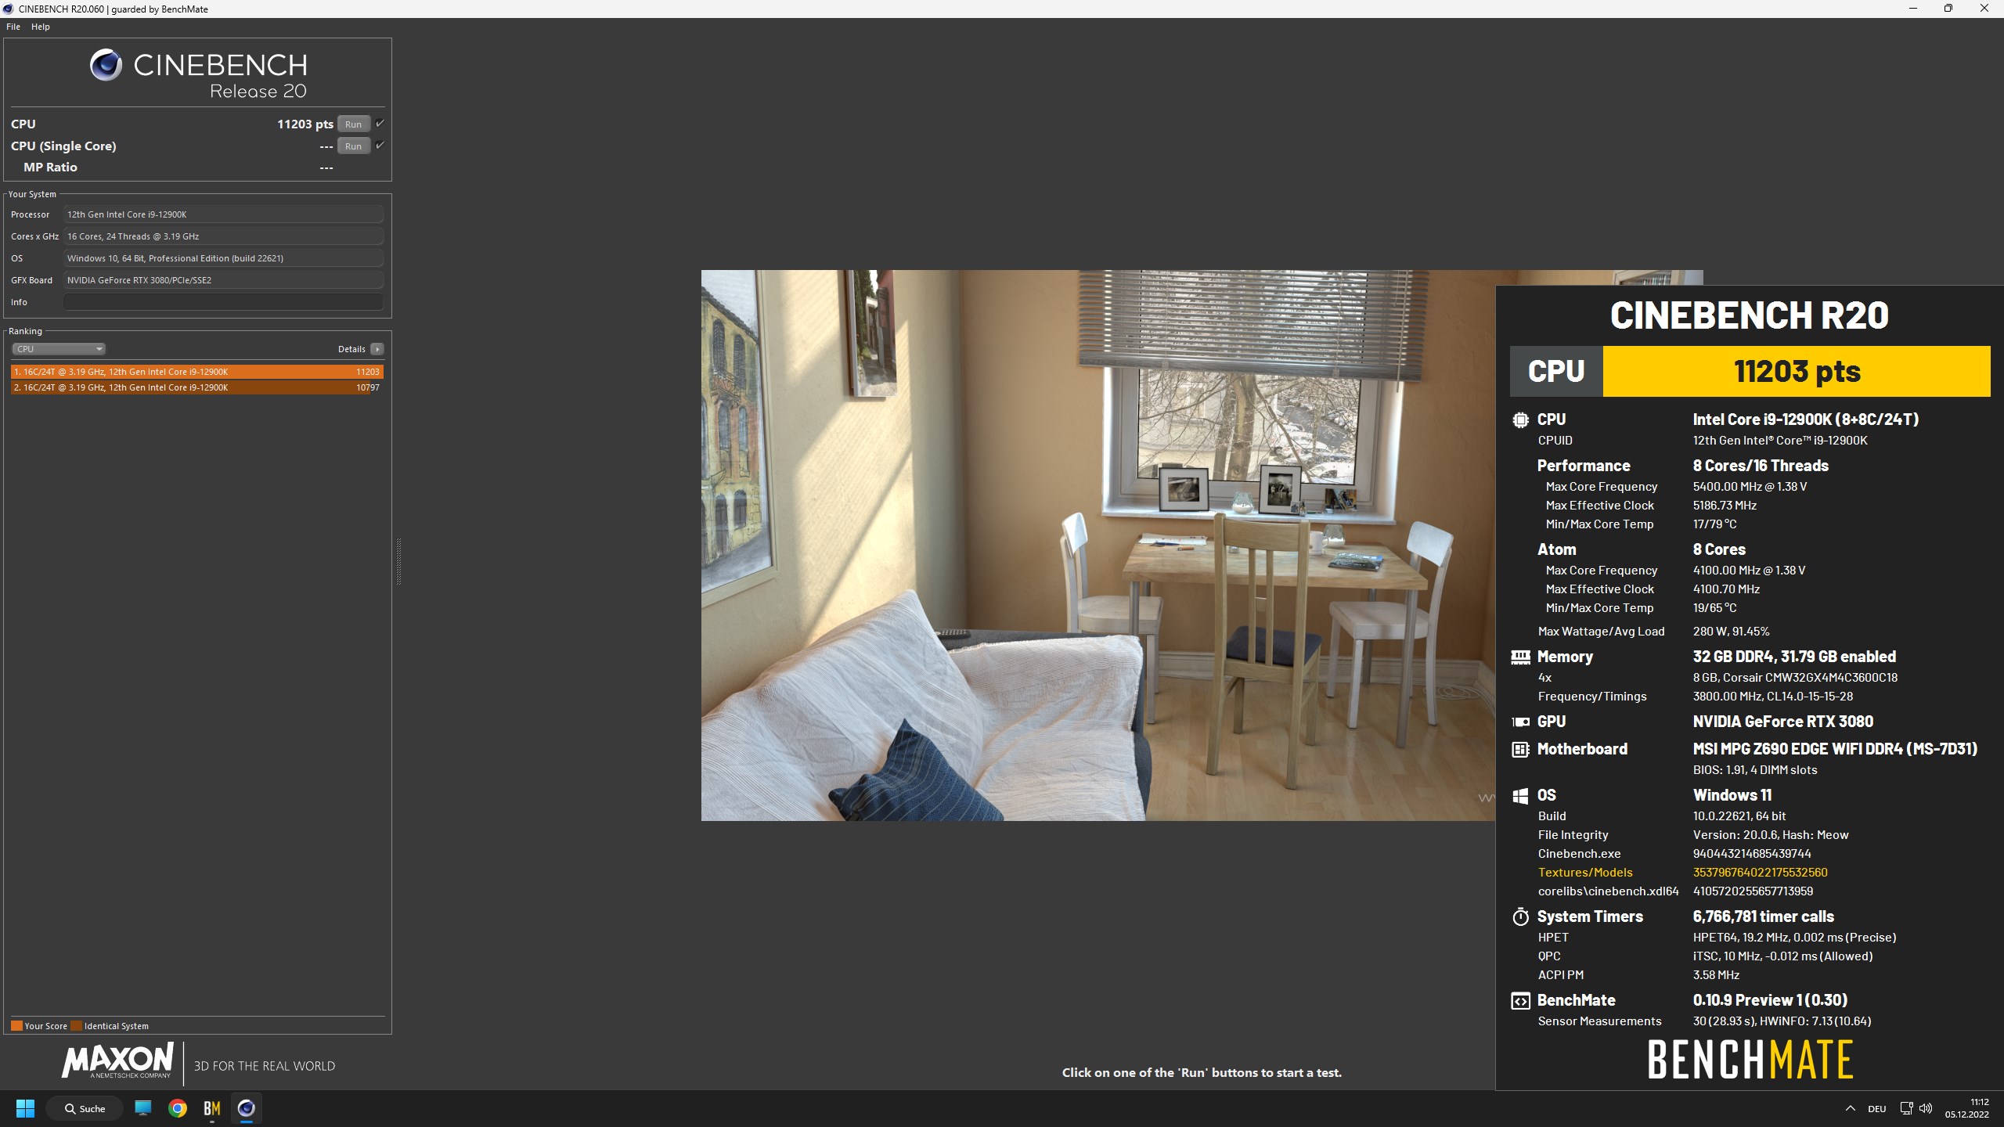This screenshot has height=1127, width=2004.
Task: Click the NVIDIA GeForce RTX 3080 overlay text
Action: (1782, 722)
